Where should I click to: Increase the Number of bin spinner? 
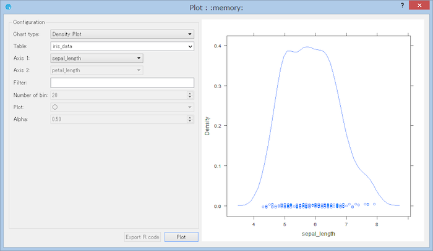[190, 93]
